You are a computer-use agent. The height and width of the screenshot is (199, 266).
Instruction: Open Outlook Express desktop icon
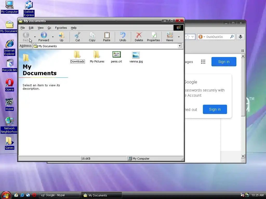point(29,9)
